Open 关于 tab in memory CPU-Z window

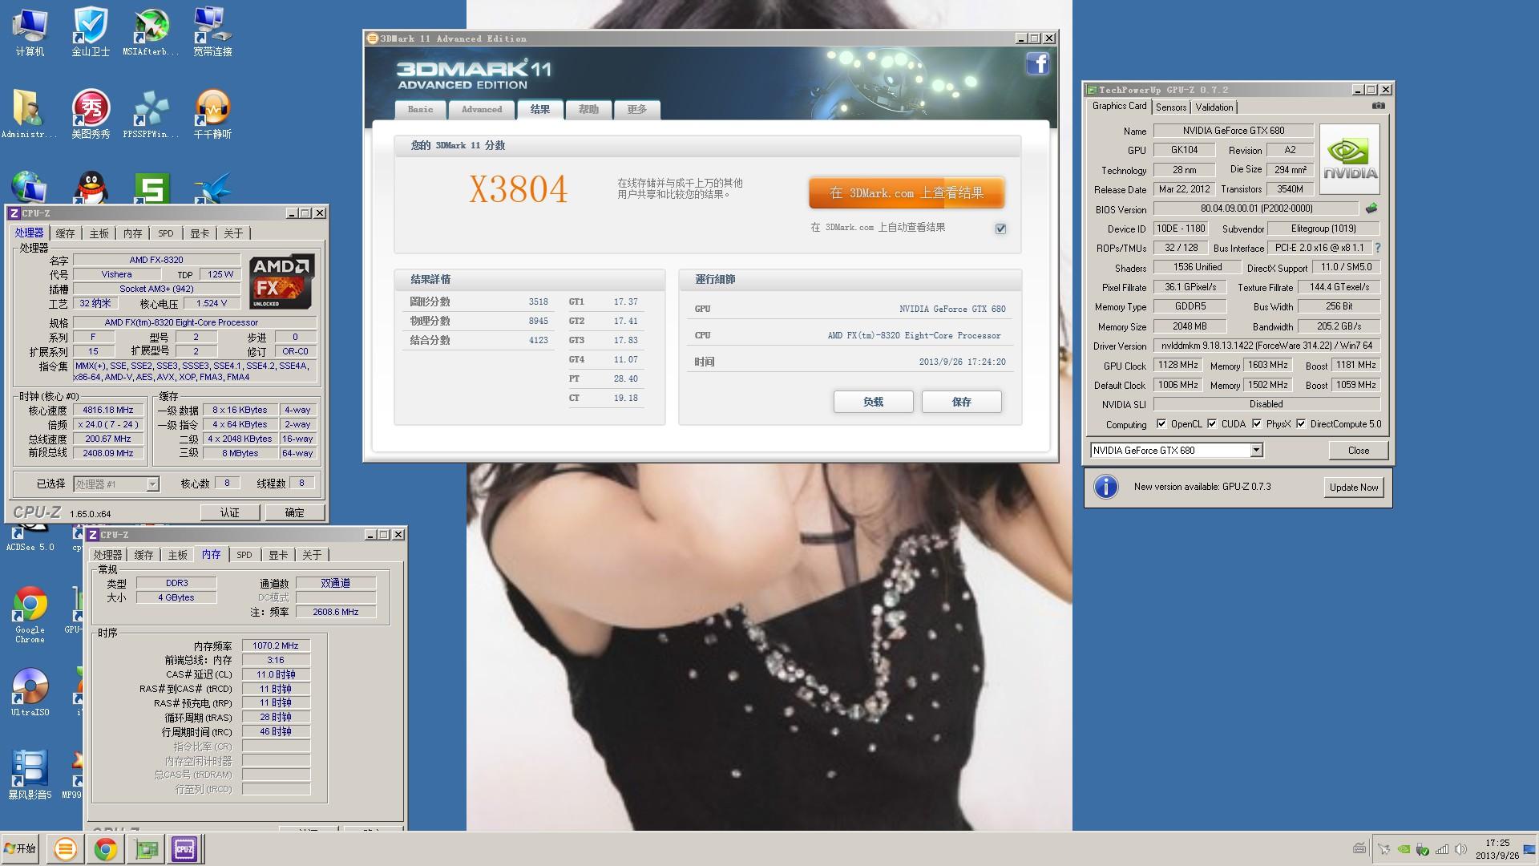pyautogui.click(x=312, y=555)
